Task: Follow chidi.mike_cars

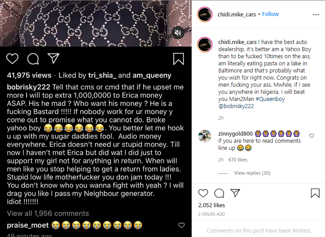Action: [270, 14]
